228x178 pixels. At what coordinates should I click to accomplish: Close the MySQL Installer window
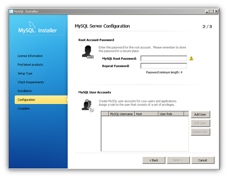pos(216,11)
